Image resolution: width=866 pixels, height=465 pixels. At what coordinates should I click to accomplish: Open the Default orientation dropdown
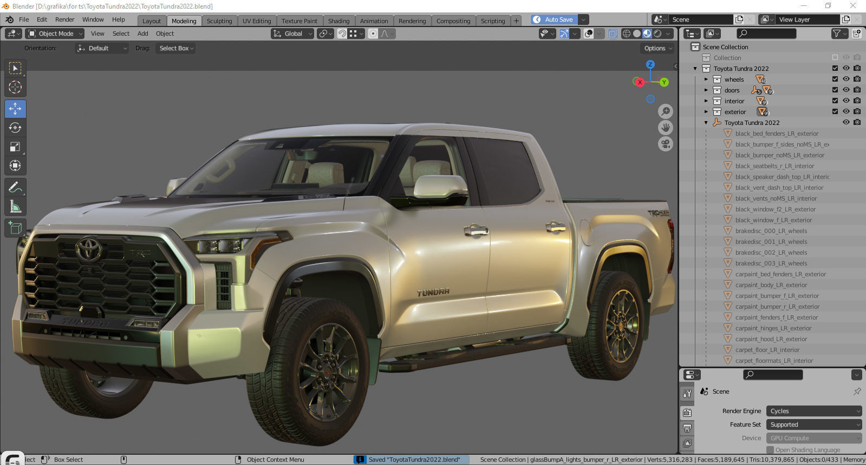point(102,48)
